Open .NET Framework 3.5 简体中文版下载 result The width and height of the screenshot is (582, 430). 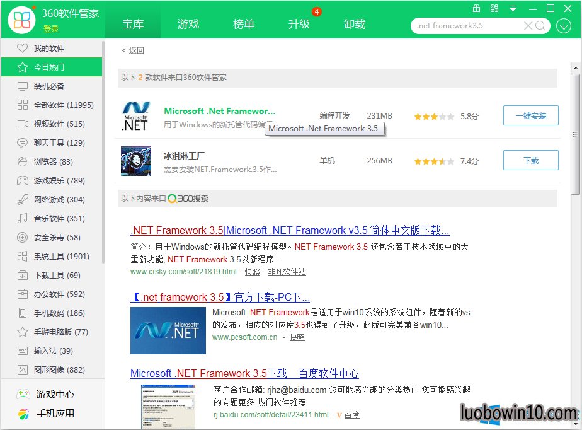click(x=290, y=230)
